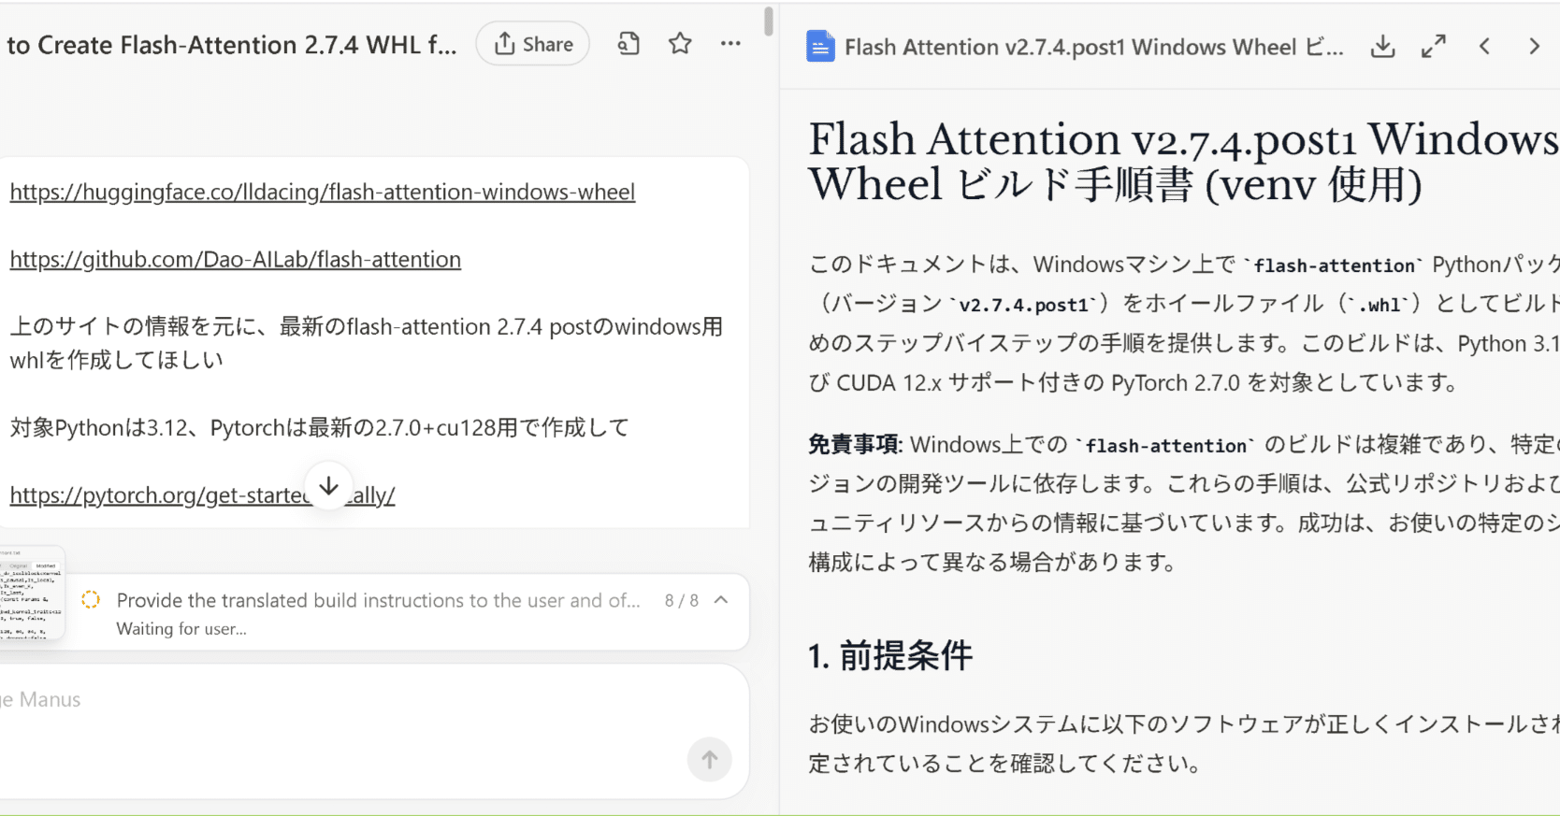Viewport: 1560px width, 816px height.
Task: Open the view files icon
Action: 628,44
